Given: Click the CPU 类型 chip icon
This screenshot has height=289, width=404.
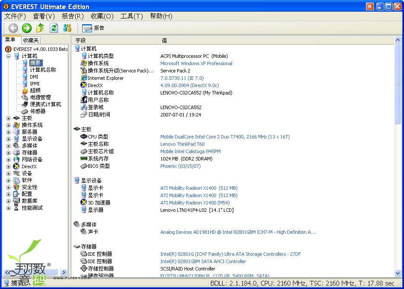Looking at the screenshot, I should [x=84, y=137].
